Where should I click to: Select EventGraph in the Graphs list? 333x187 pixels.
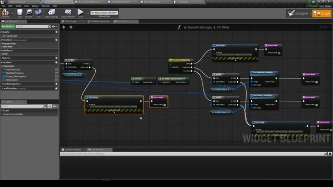11,36
